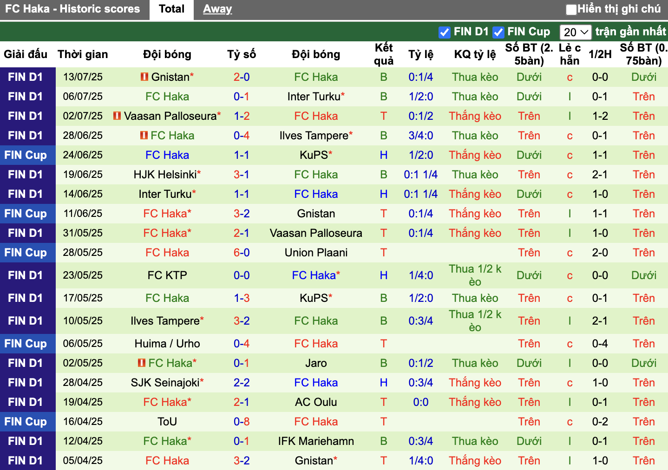
Task: Click red card icon beside Gnistan on 13/07/25
Action: click(144, 77)
